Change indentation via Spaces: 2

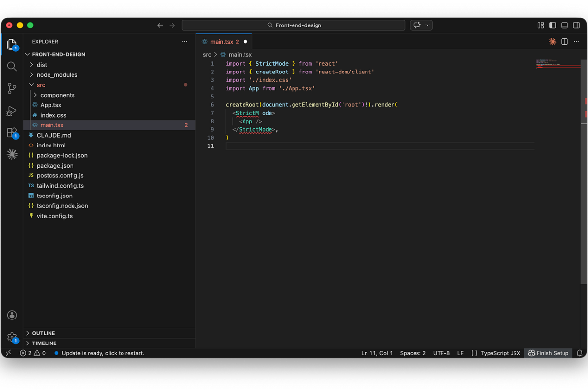tap(413, 353)
